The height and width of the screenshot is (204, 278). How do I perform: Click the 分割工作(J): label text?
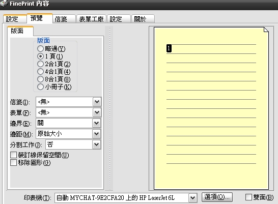(x=25, y=145)
